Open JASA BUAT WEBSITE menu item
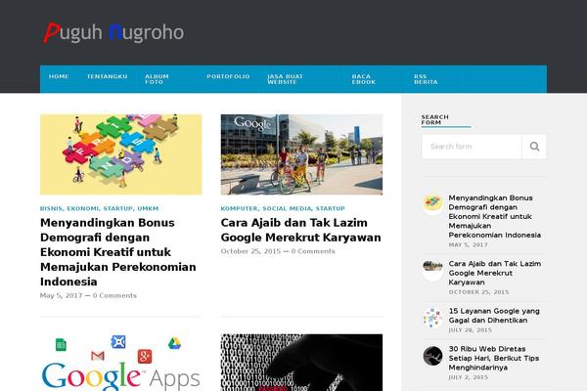Viewport: 587px width, 391px height. [285, 79]
